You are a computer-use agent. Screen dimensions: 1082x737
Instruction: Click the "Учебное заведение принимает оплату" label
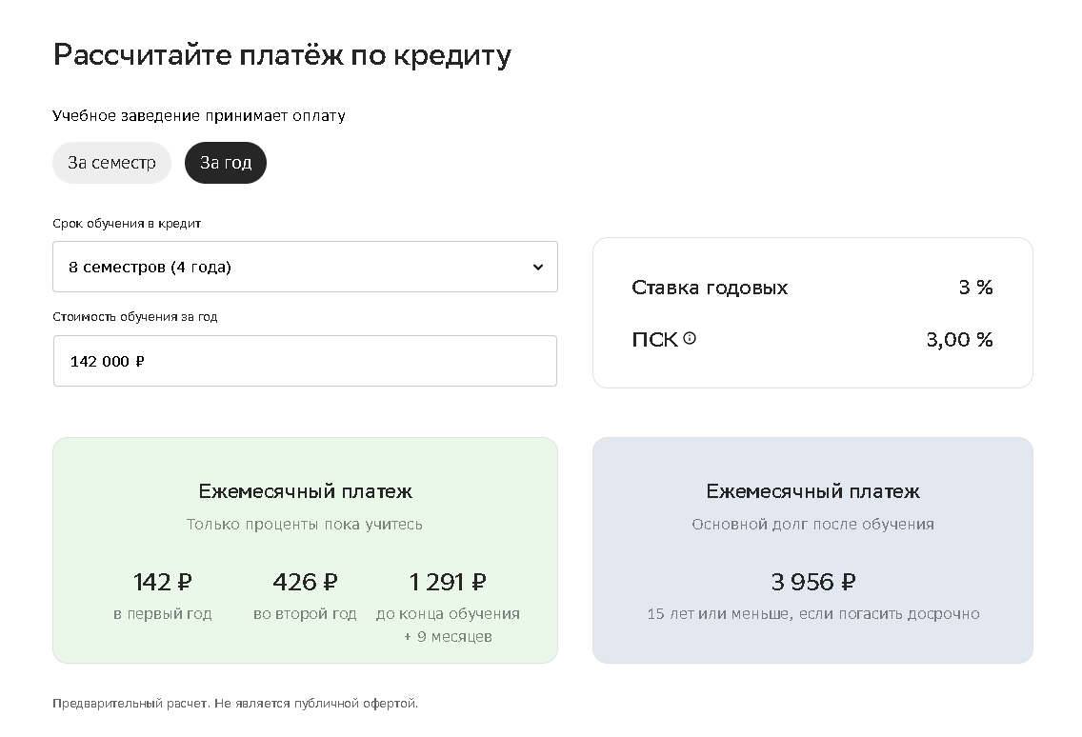point(199,116)
